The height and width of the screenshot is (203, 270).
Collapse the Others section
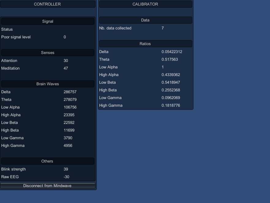point(48,161)
